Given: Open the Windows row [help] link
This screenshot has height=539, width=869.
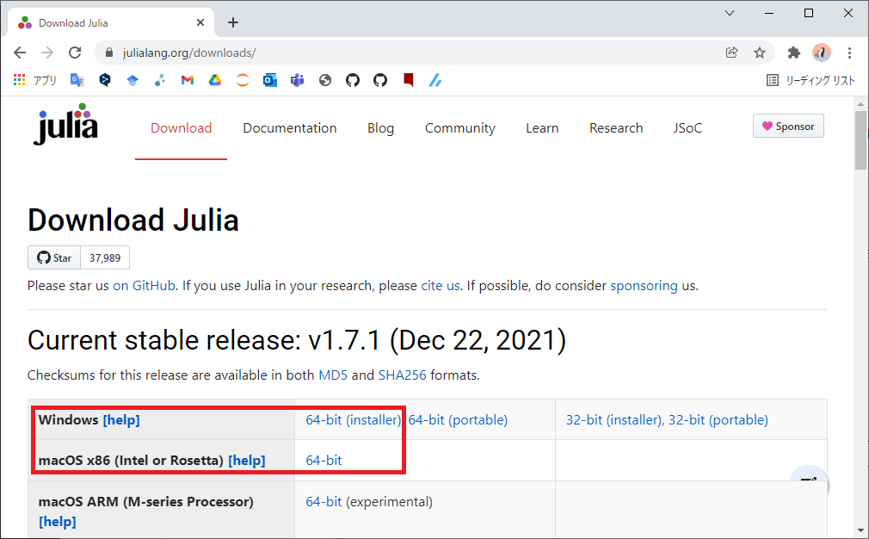Looking at the screenshot, I should [x=121, y=420].
